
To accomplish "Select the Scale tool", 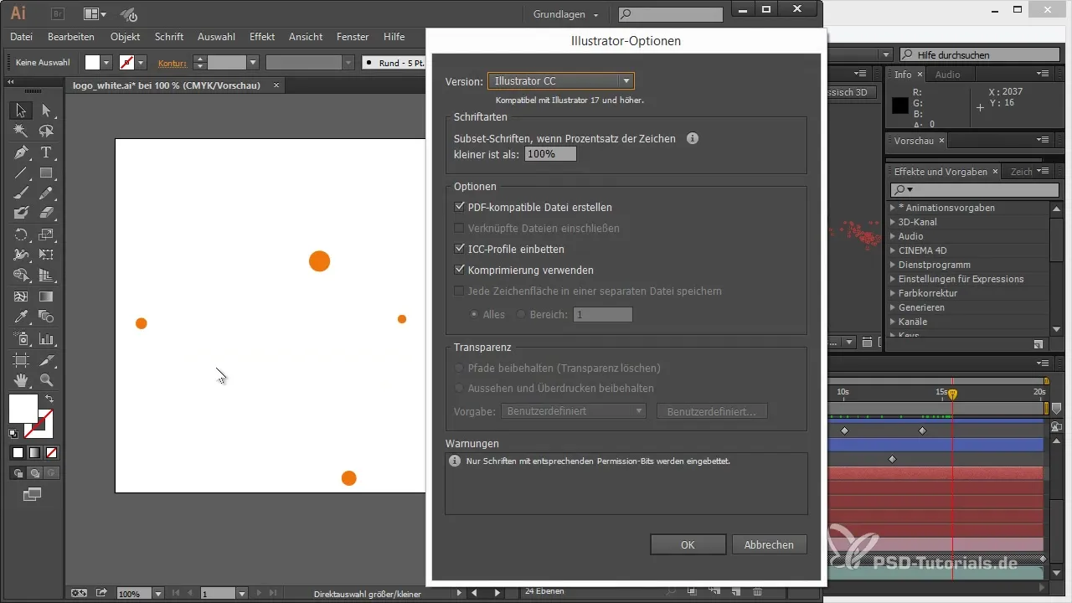I will tap(46, 234).
